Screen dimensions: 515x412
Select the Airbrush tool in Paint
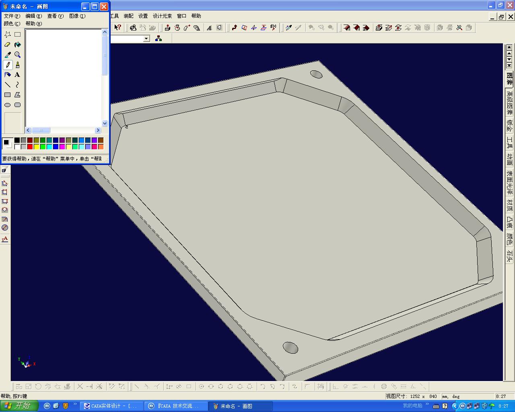point(7,75)
